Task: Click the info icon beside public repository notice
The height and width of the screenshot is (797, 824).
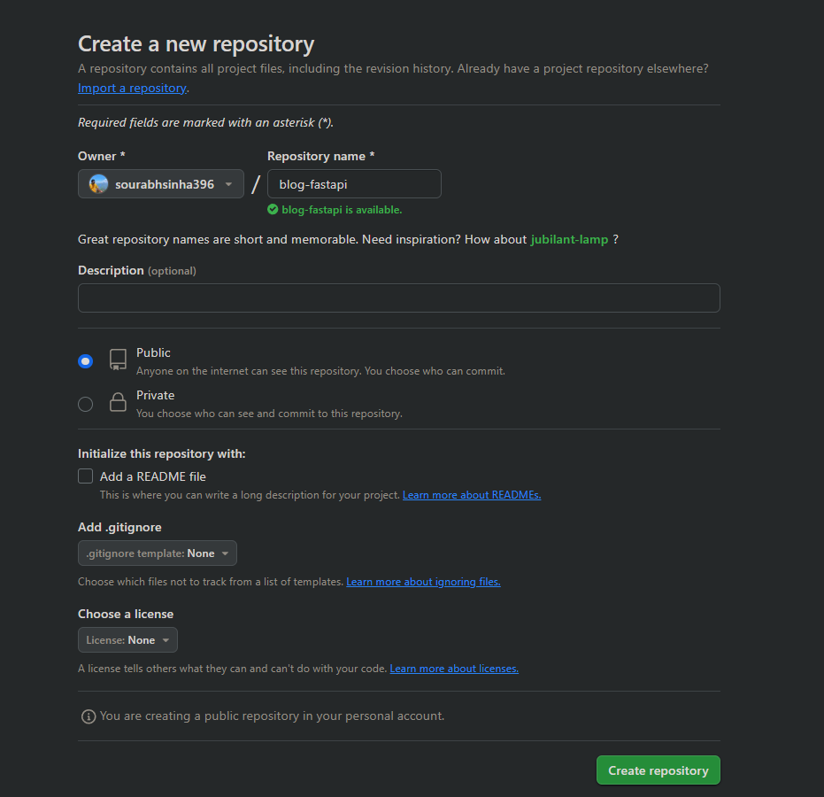Action: click(89, 716)
